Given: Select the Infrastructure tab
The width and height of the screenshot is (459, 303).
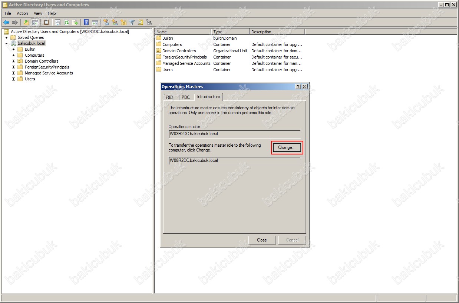Looking at the screenshot, I should pos(208,97).
